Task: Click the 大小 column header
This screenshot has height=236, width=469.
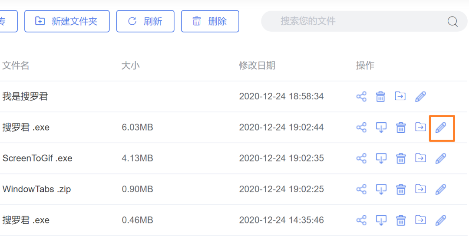Action: [x=130, y=66]
